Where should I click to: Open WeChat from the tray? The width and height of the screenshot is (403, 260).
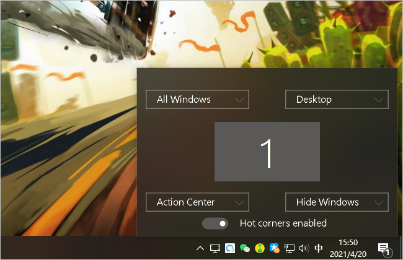pyautogui.click(x=245, y=248)
